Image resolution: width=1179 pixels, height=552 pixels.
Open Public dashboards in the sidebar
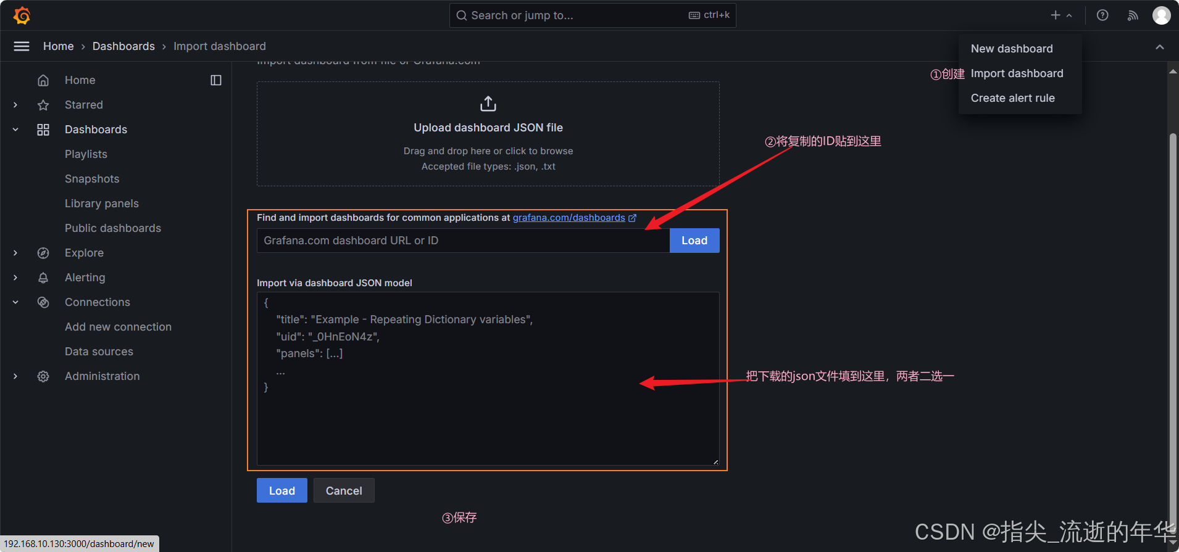coord(113,228)
